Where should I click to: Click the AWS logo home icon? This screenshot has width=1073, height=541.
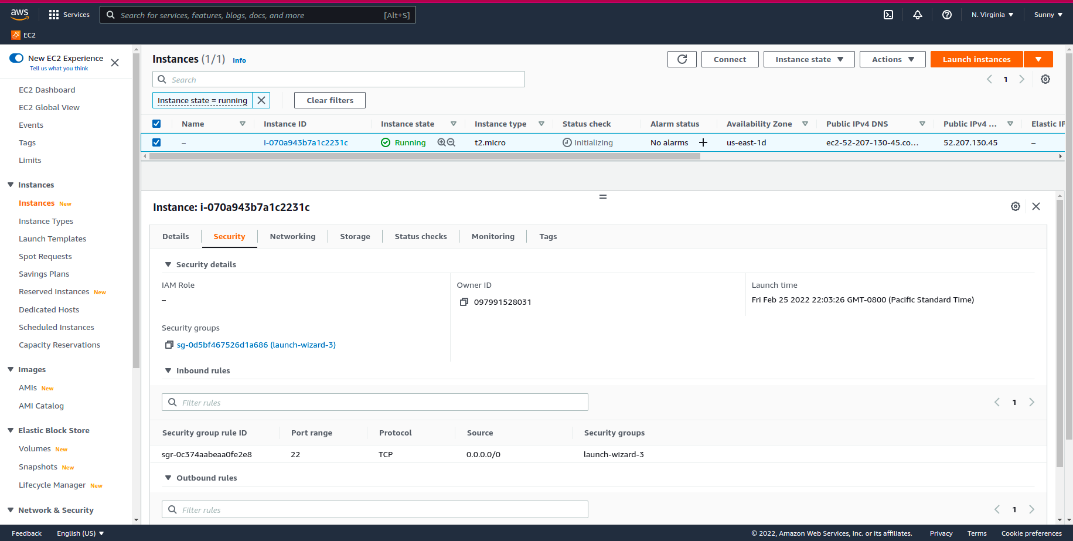19,14
